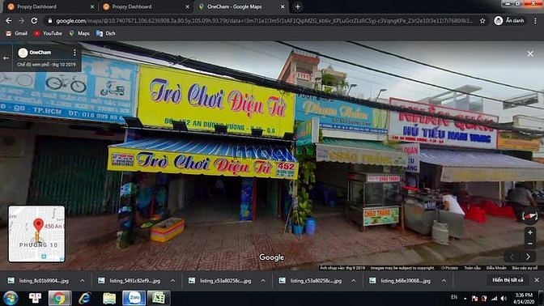Expand options for first listing_c53a80258c download
The image size is (544, 306).
(263, 281)
